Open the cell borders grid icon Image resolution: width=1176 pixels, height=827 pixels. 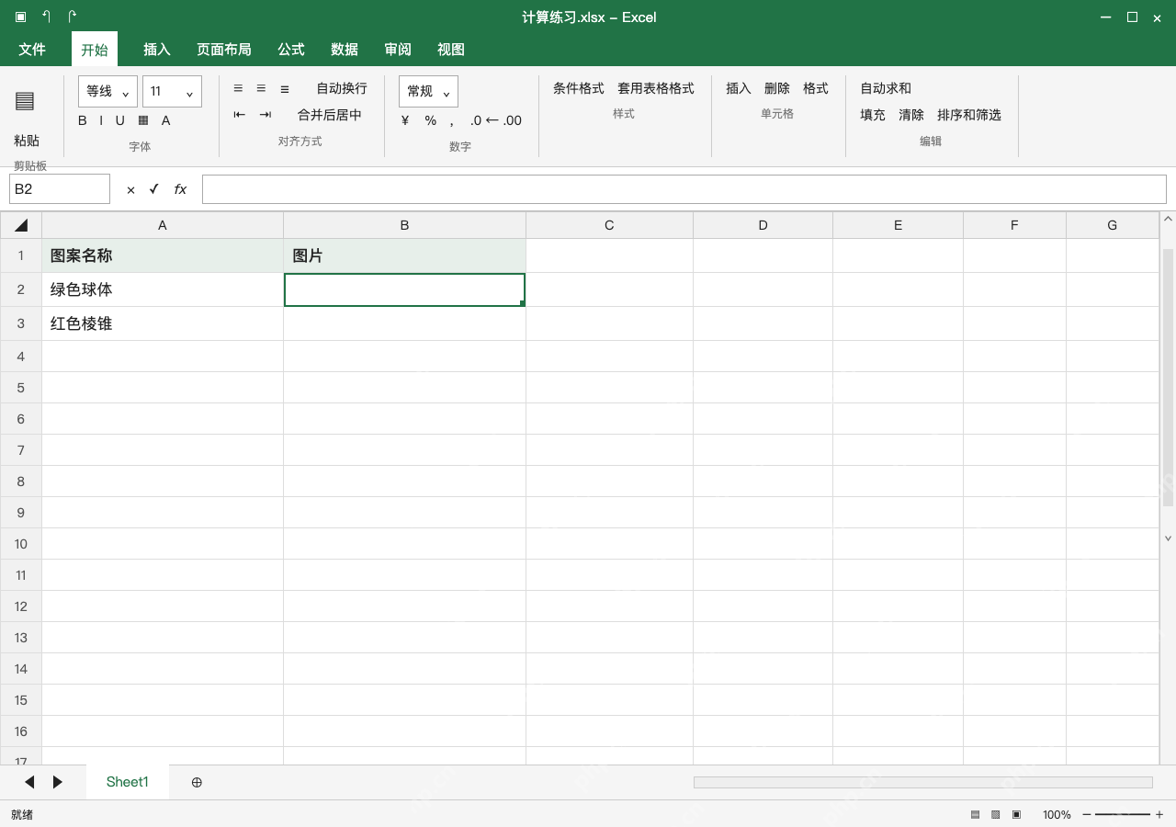143,120
